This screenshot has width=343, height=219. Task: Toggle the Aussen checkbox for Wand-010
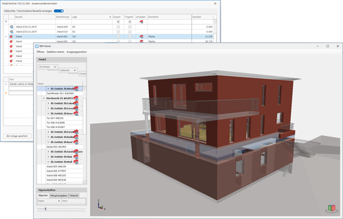point(118,31)
